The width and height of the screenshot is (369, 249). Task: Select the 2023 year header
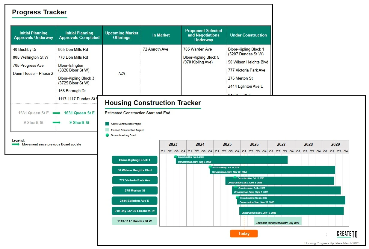click(x=173, y=144)
